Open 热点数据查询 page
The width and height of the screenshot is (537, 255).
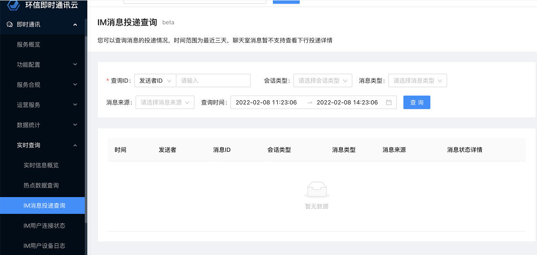coord(41,185)
